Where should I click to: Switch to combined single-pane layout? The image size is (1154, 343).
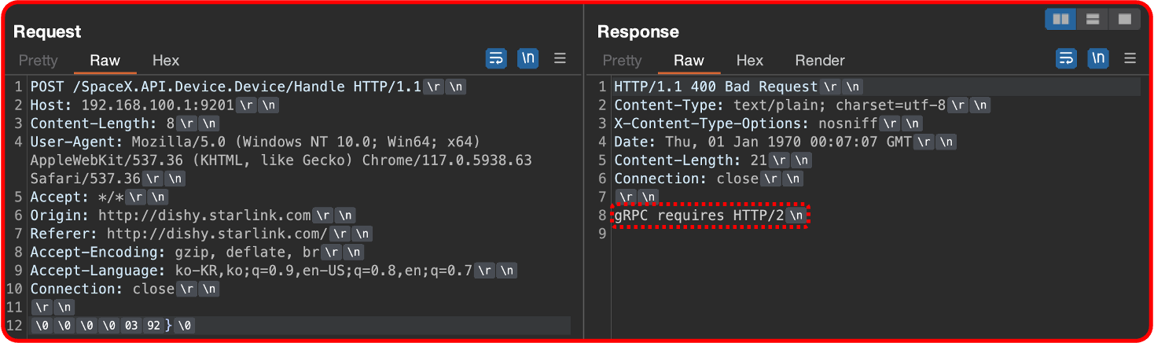(1124, 19)
